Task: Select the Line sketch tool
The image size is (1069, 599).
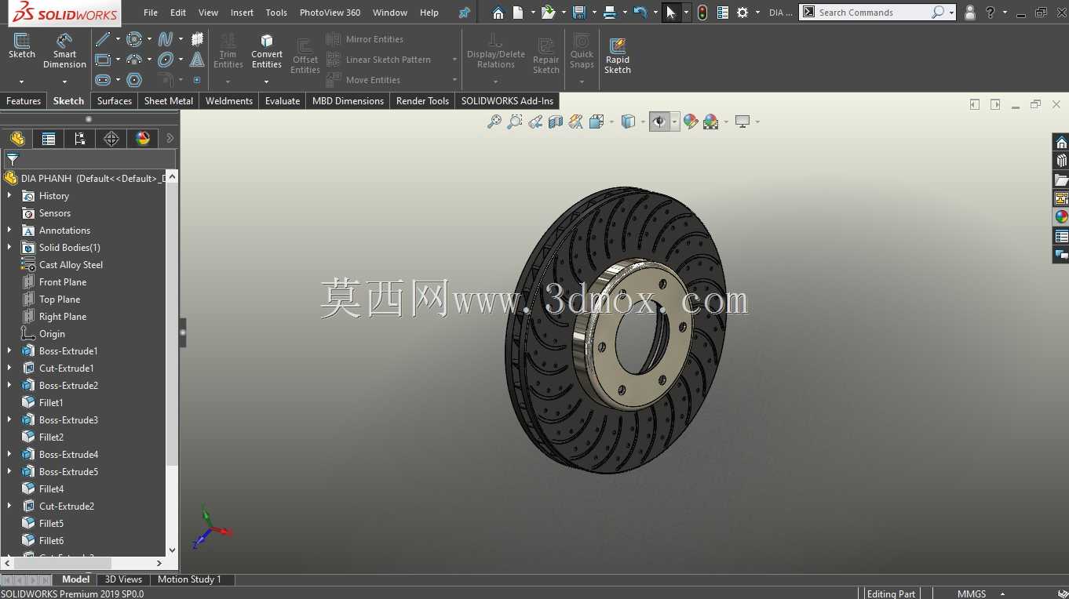Action: [103, 39]
